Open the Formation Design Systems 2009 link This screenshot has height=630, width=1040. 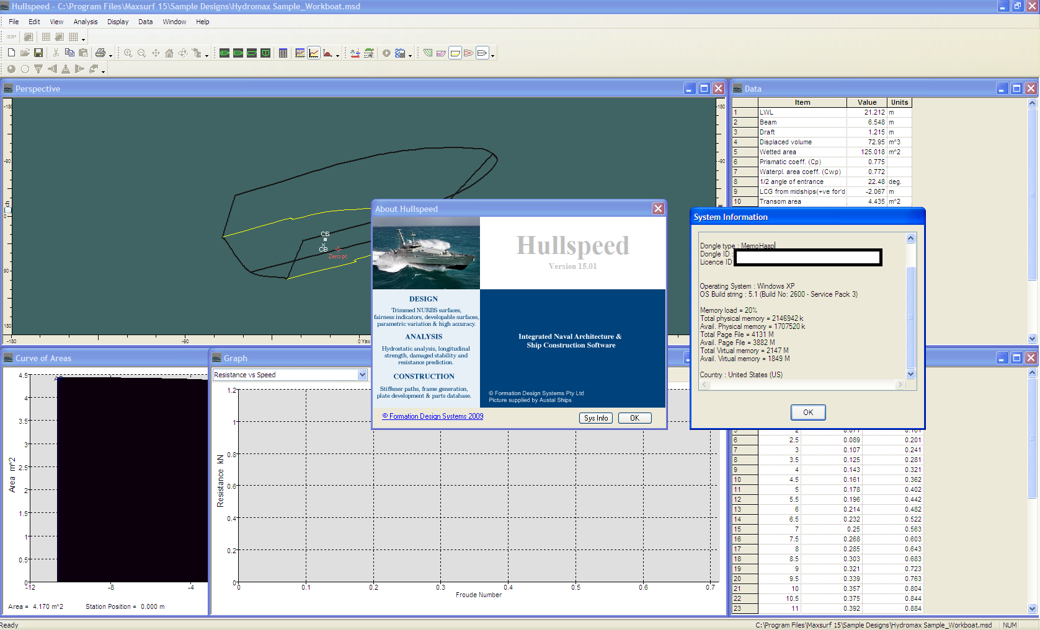click(433, 416)
